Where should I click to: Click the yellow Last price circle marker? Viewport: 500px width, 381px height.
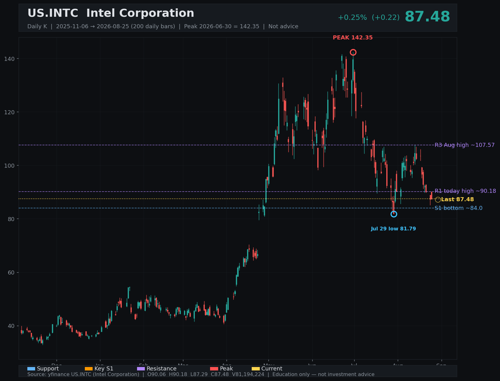click(438, 200)
